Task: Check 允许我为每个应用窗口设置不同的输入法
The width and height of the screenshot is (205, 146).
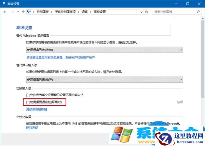Action: point(28,95)
